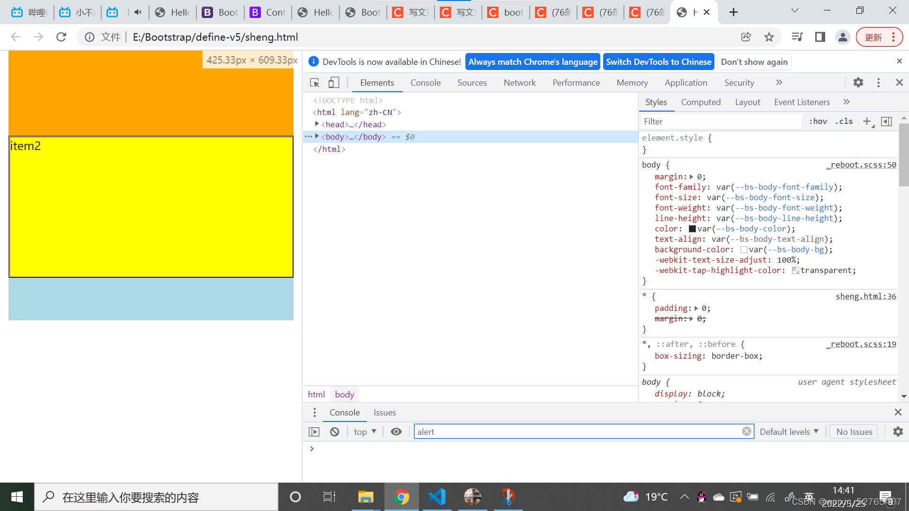909x511 pixels.
Task: Switch to the Console panel tab
Action: point(426,83)
